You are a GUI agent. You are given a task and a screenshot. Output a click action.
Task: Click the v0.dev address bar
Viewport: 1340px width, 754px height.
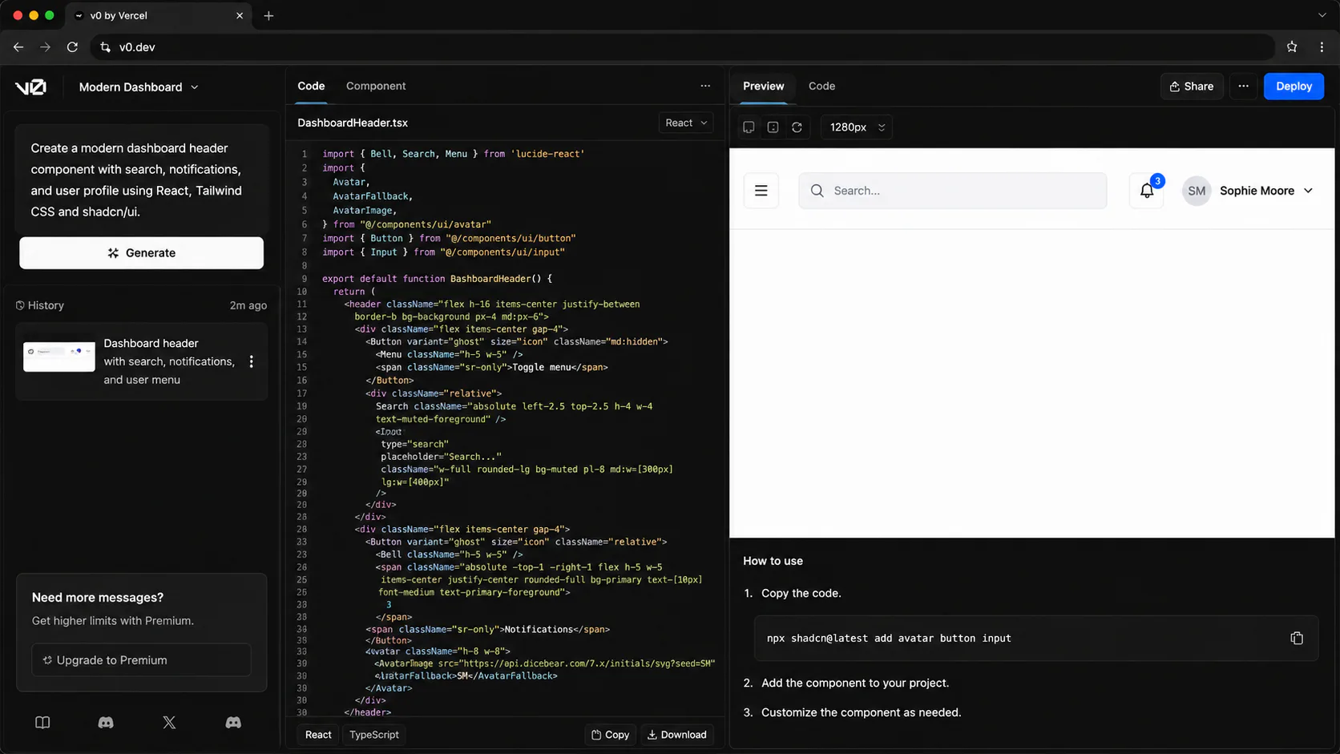[681, 47]
